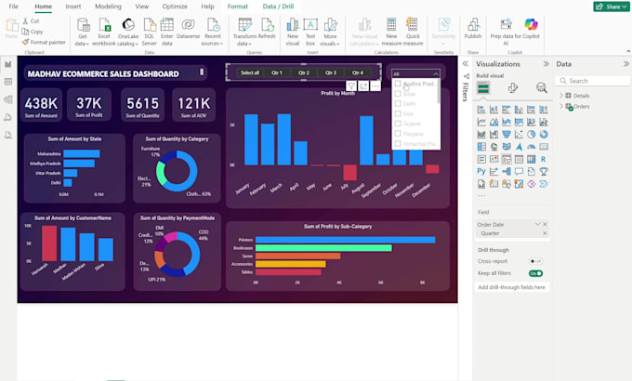The height and width of the screenshot is (381, 632).
Task: Click Select all in quarter slicer
Action: (249, 72)
